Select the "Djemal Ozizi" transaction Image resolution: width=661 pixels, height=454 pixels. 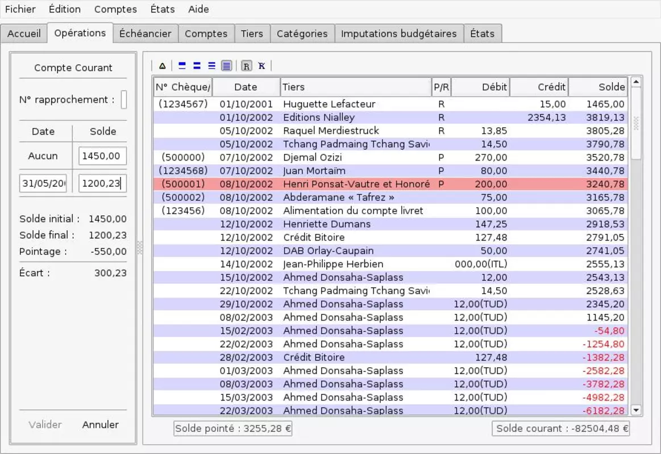coord(390,157)
